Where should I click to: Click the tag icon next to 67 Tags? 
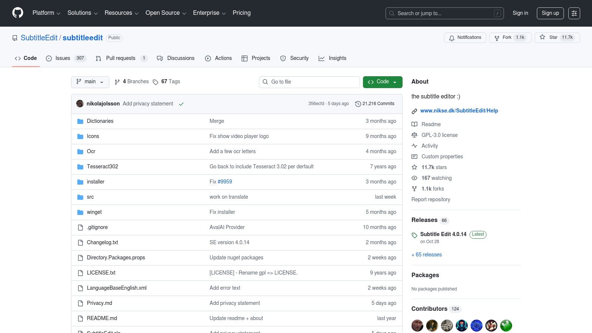pyautogui.click(x=155, y=82)
